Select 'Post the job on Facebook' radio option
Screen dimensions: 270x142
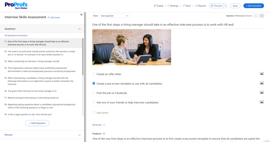click(94, 93)
